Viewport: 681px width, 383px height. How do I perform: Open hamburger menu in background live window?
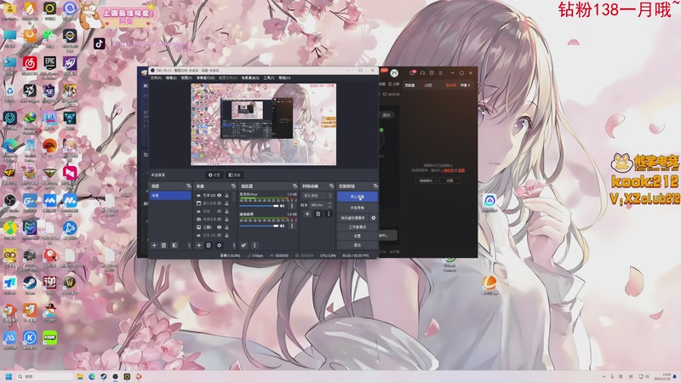click(440, 73)
